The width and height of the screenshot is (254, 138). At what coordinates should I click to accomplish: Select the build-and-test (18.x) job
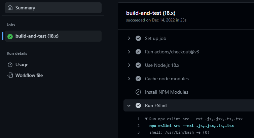(x=53, y=36)
